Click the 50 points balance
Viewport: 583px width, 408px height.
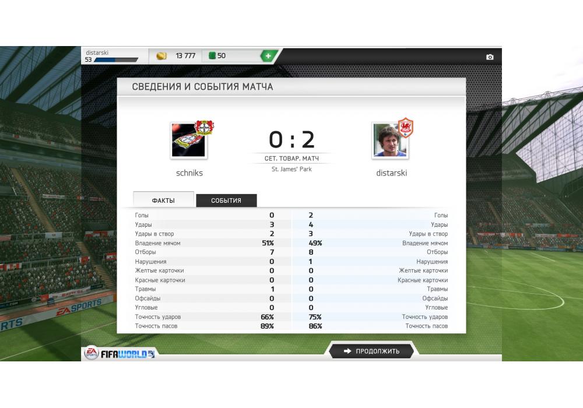[222, 56]
